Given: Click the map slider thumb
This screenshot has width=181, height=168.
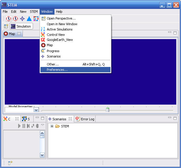Looking at the screenshot, I should [x=108, y=110].
